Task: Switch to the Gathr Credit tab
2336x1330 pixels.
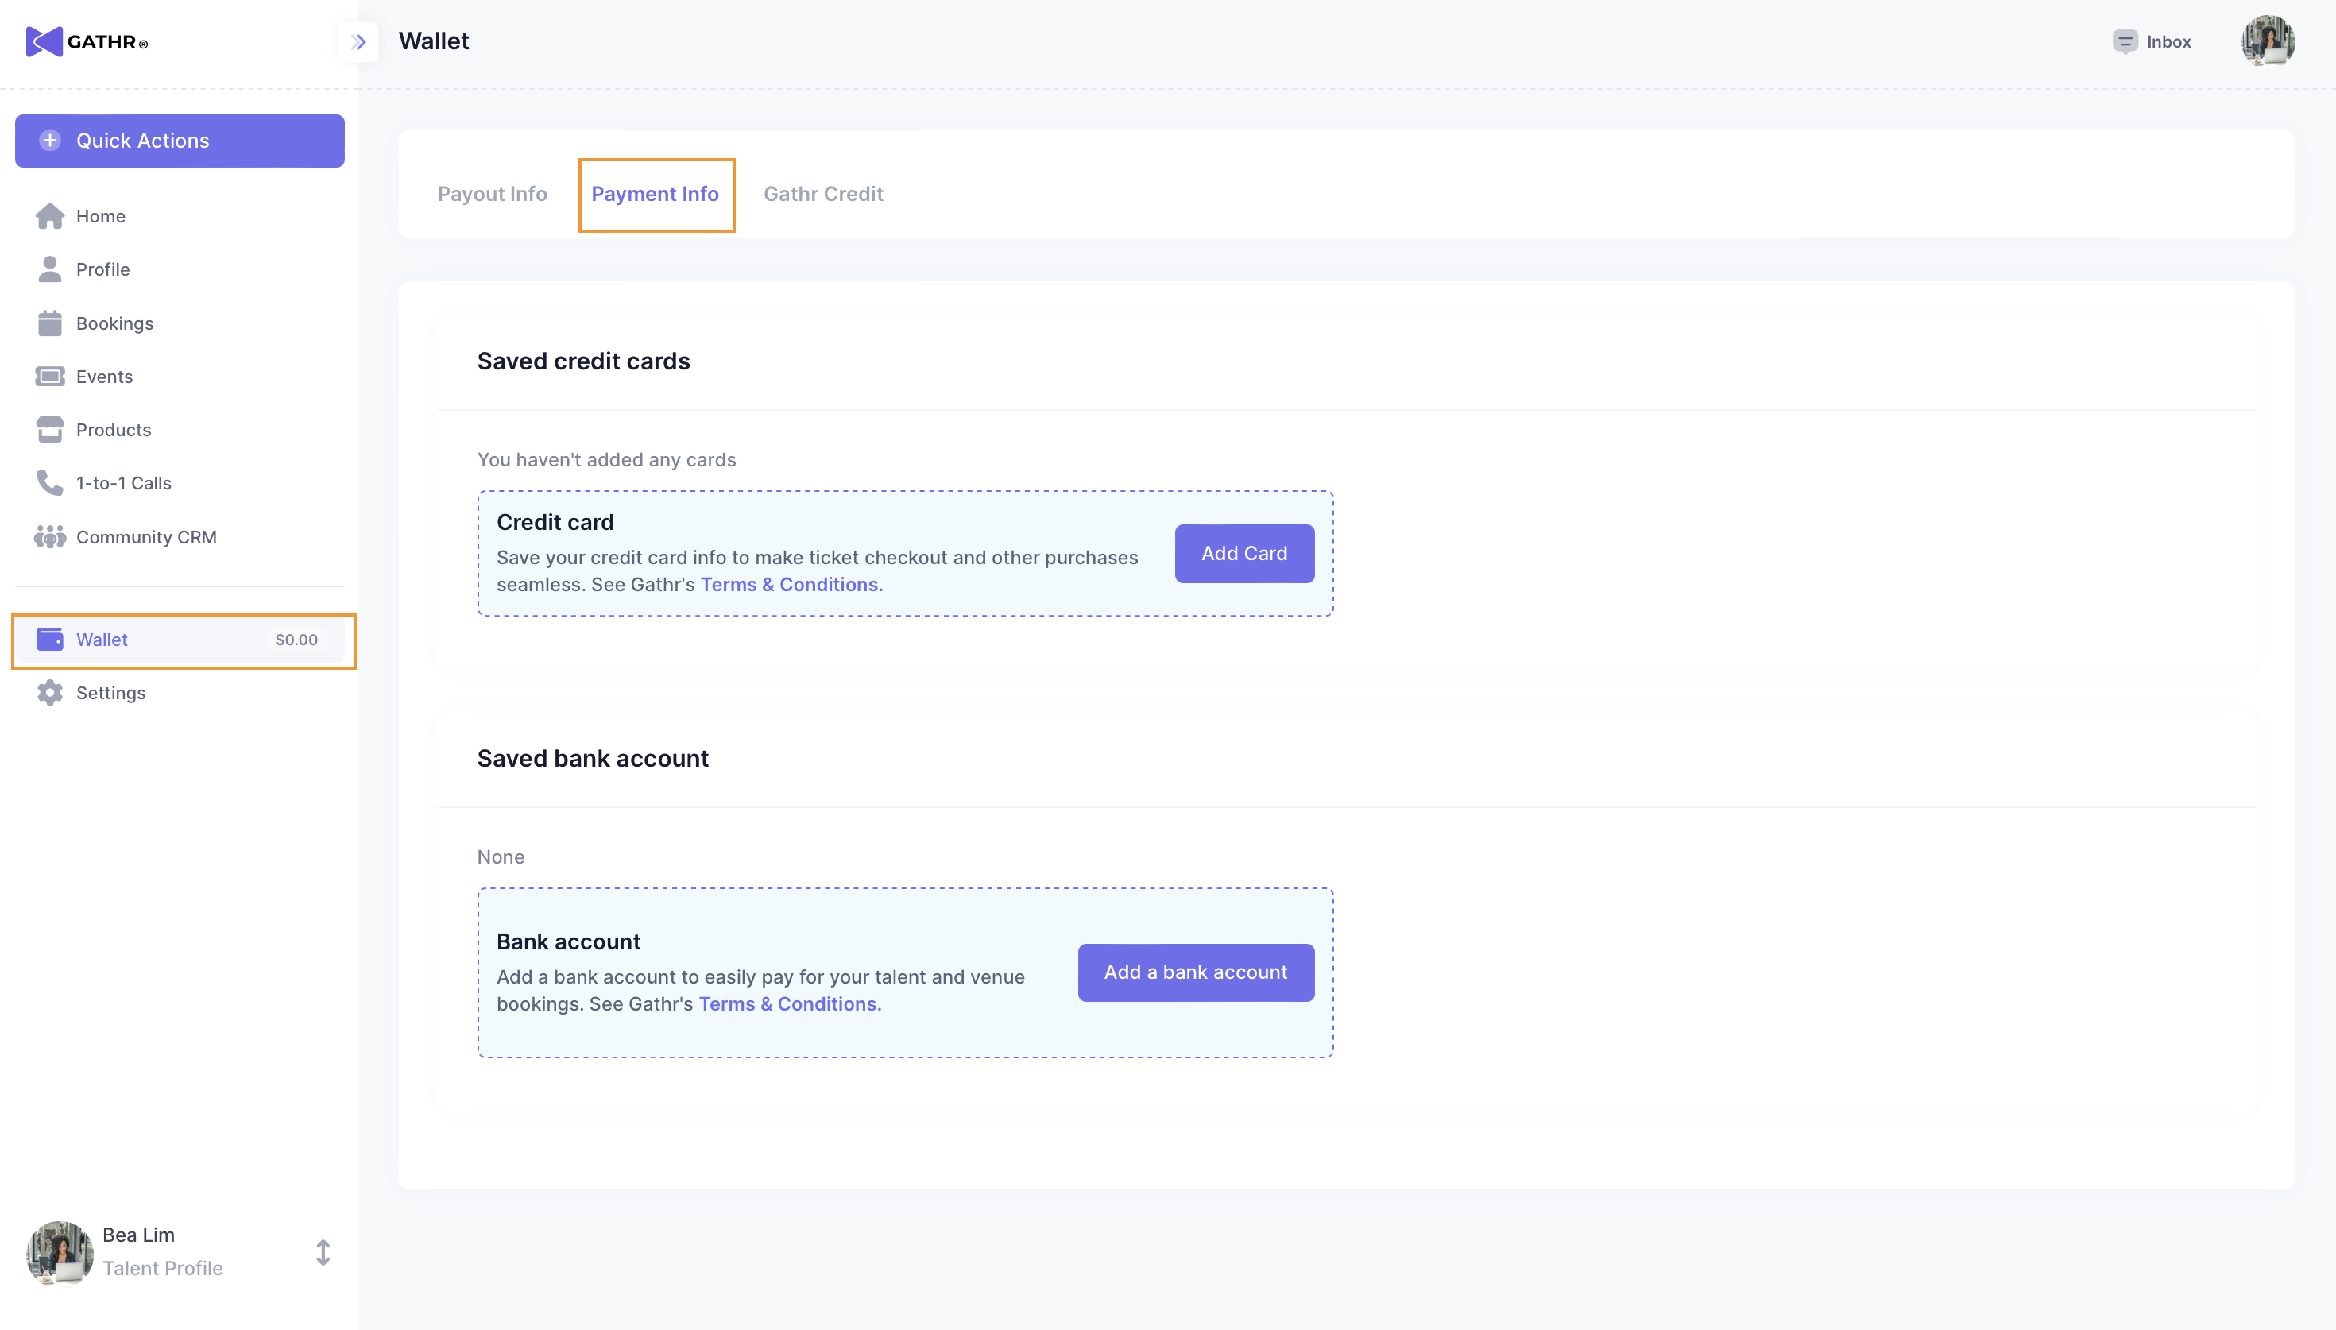Action: click(x=823, y=194)
